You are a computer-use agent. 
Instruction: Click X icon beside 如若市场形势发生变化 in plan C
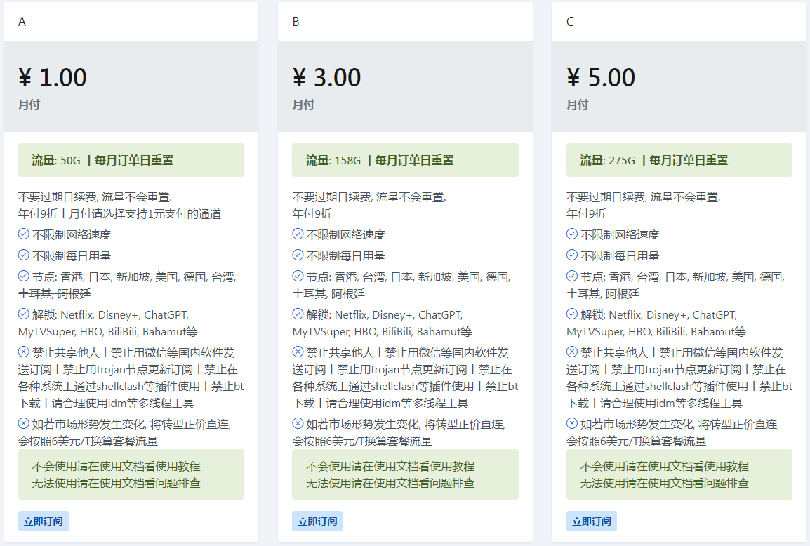573,424
